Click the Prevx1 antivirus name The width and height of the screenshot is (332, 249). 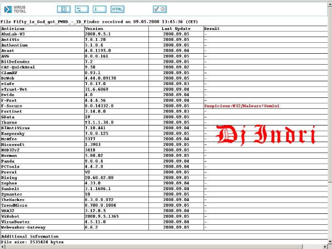[9, 172]
